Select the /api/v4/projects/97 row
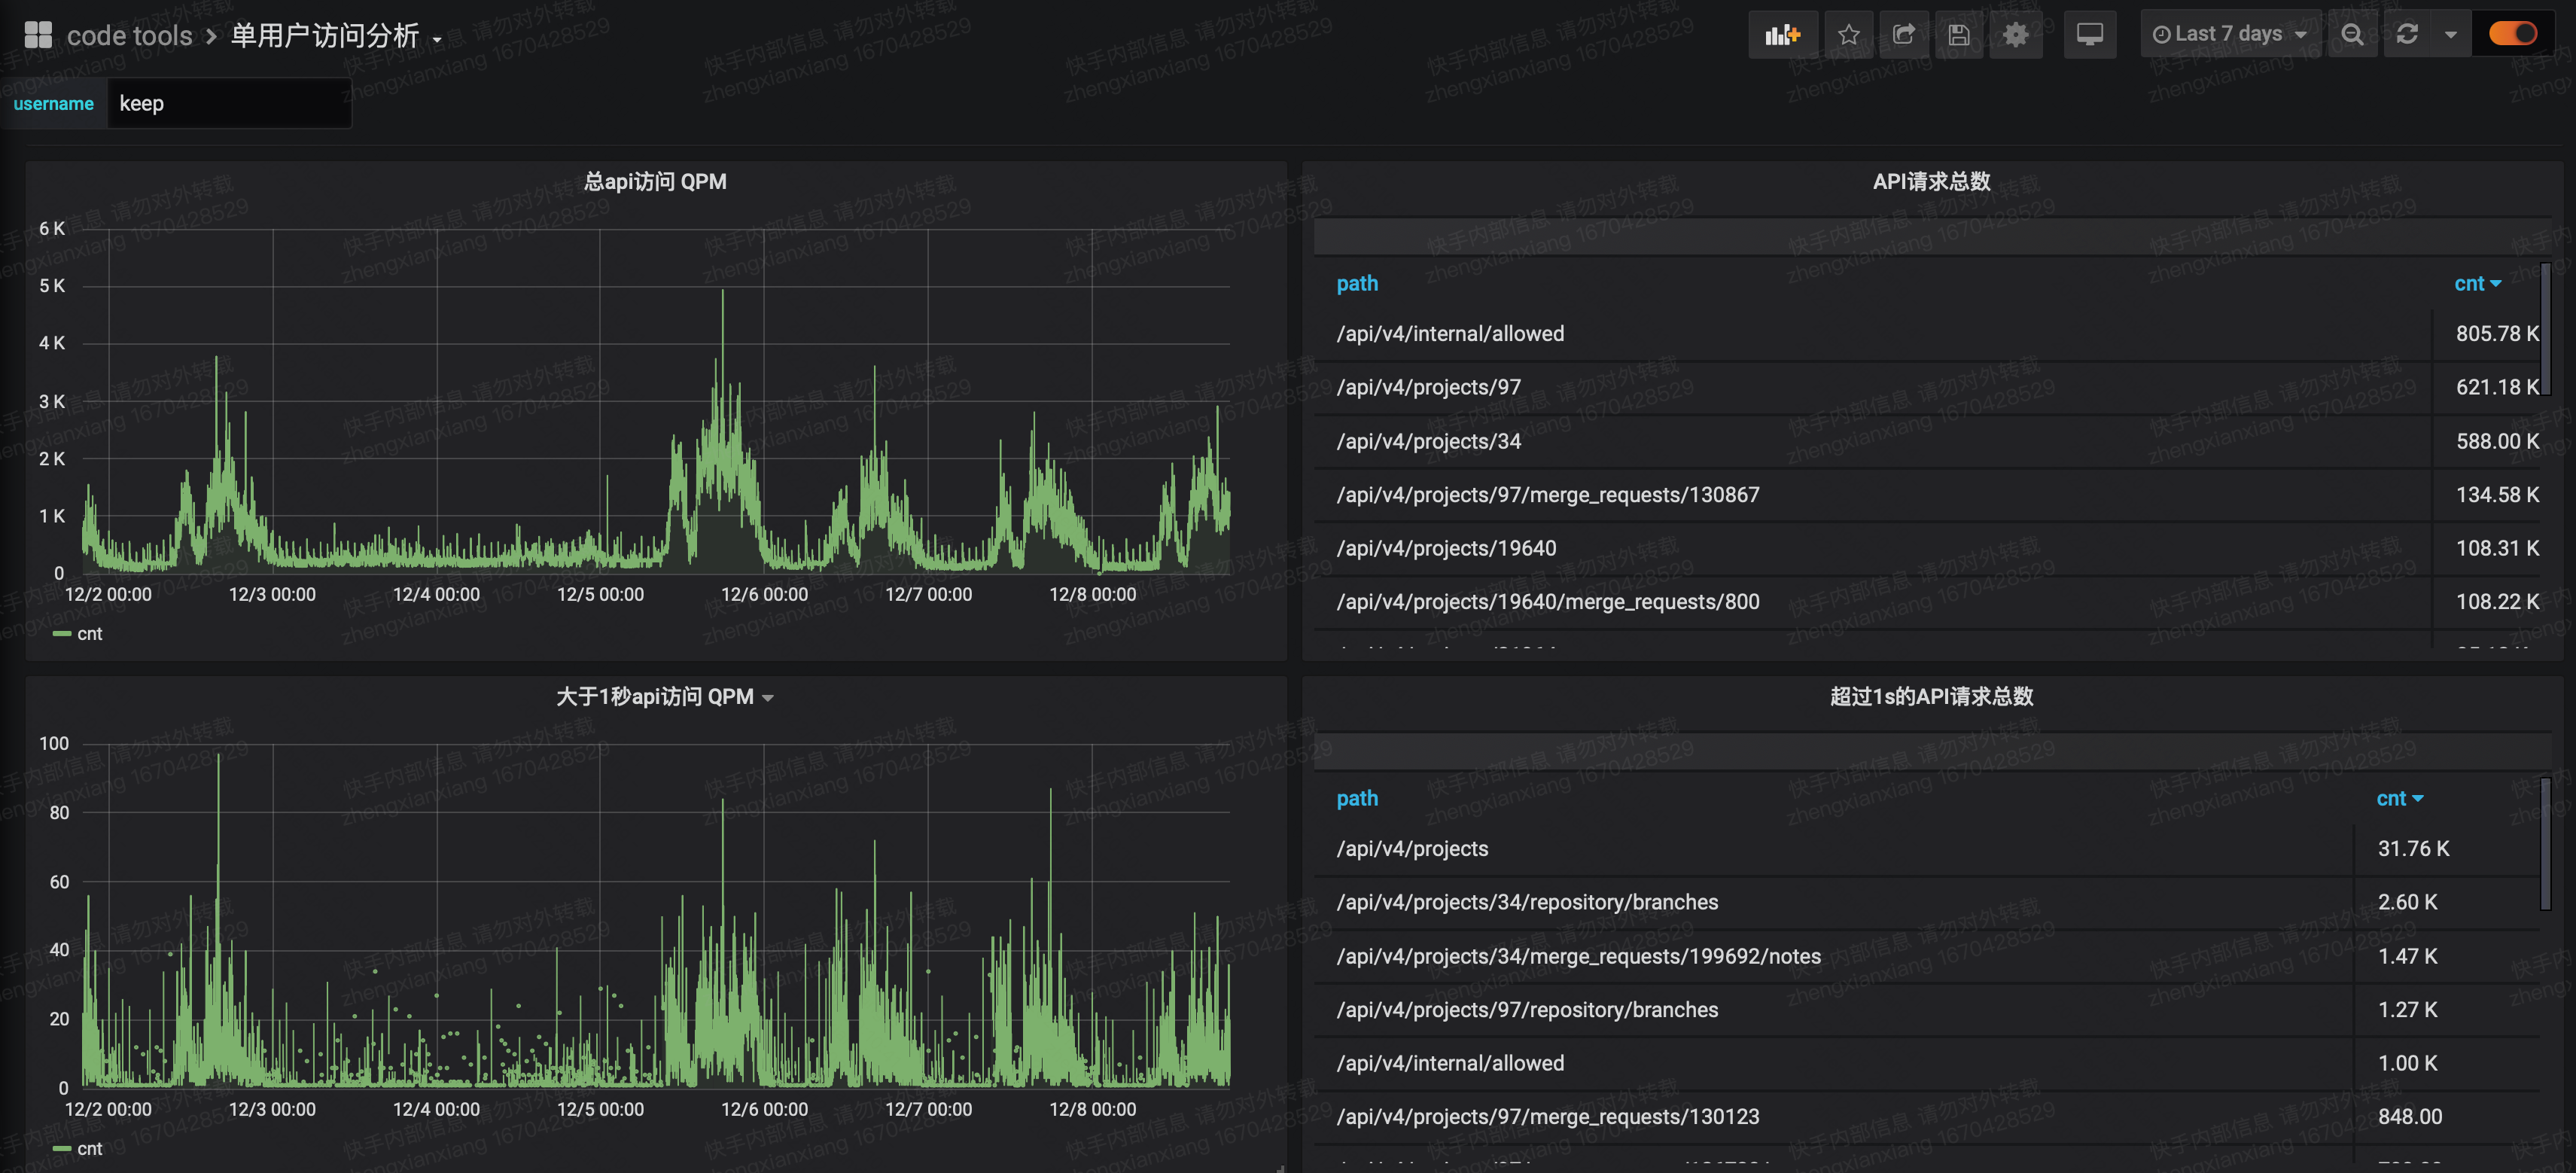This screenshot has width=2576, height=1173. coord(1927,387)
